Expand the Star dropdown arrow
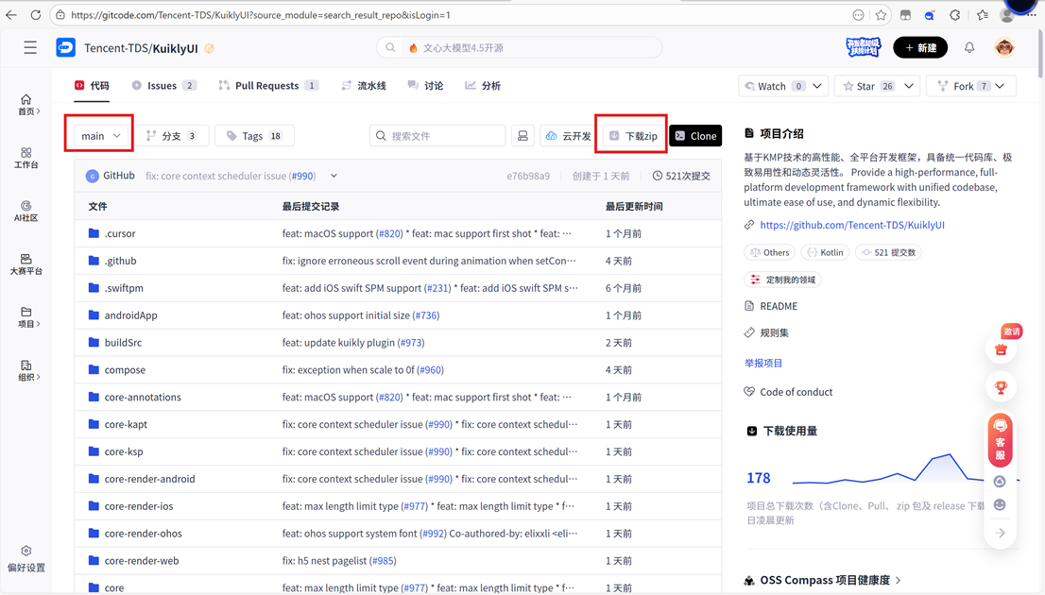Viewport: 1045px width, 595px height. pos(908,86)
